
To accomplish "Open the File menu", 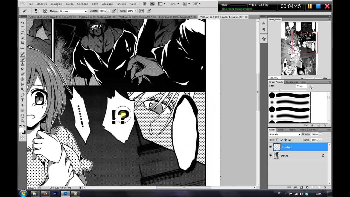I will 31,4.
